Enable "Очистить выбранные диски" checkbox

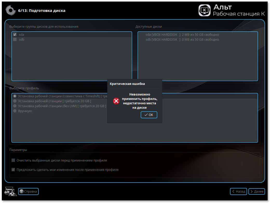click(x=13, y=160)
